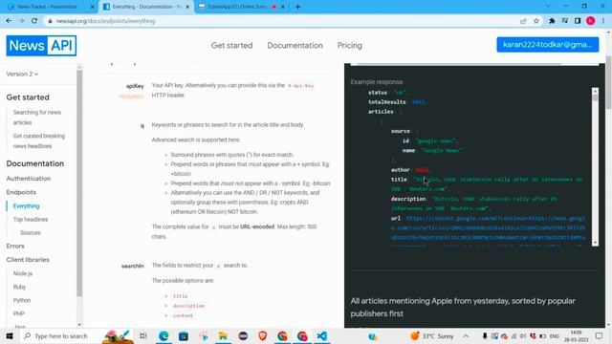
Task: Launch Microsoft Edge from the taskbar
Action: click(164, 335)
